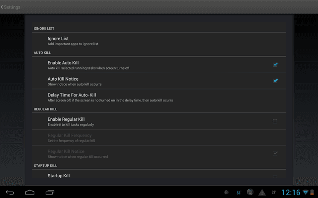Click the REGULAR KILL section header
Viewport: 318px width, 198px height.
(45, 109)
